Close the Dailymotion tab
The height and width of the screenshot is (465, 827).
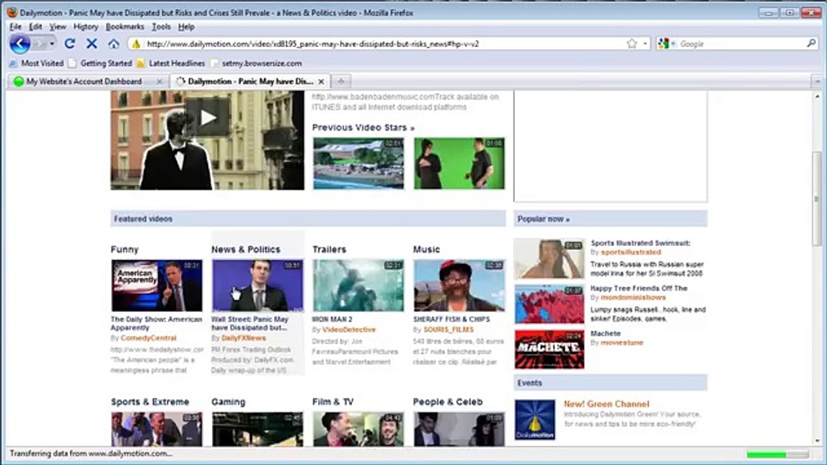[321, 82]
